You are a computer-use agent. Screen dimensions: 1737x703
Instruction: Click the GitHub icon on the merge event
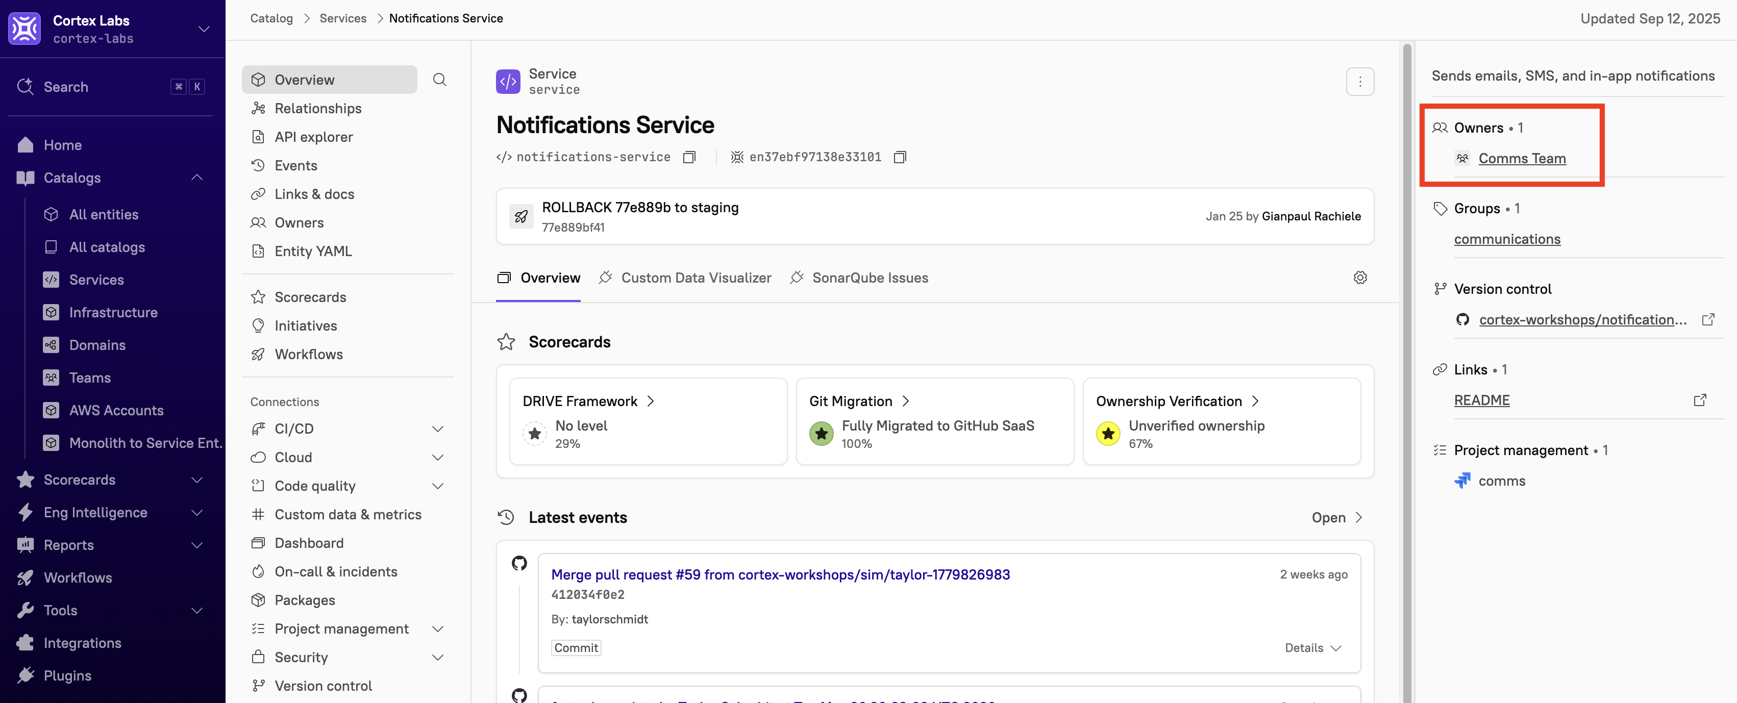click(x=518, y=563)
